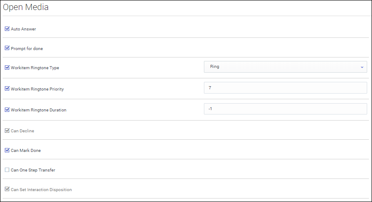
Task: Click the Open Media section heading
Action: click(x=26, y=7)
